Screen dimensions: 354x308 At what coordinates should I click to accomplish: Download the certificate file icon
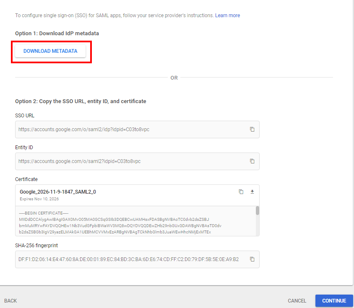tap(252, 192)
